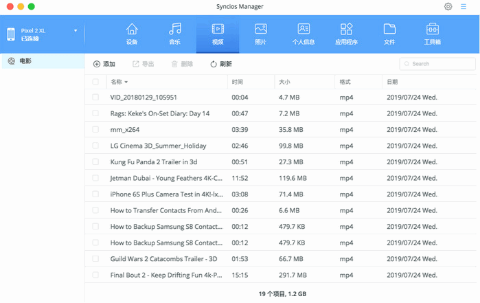Image resolution: width=480 pixels, height=303 pixels.
Task: Check the box for Jetman Dubai video
Action: (95, 178)
